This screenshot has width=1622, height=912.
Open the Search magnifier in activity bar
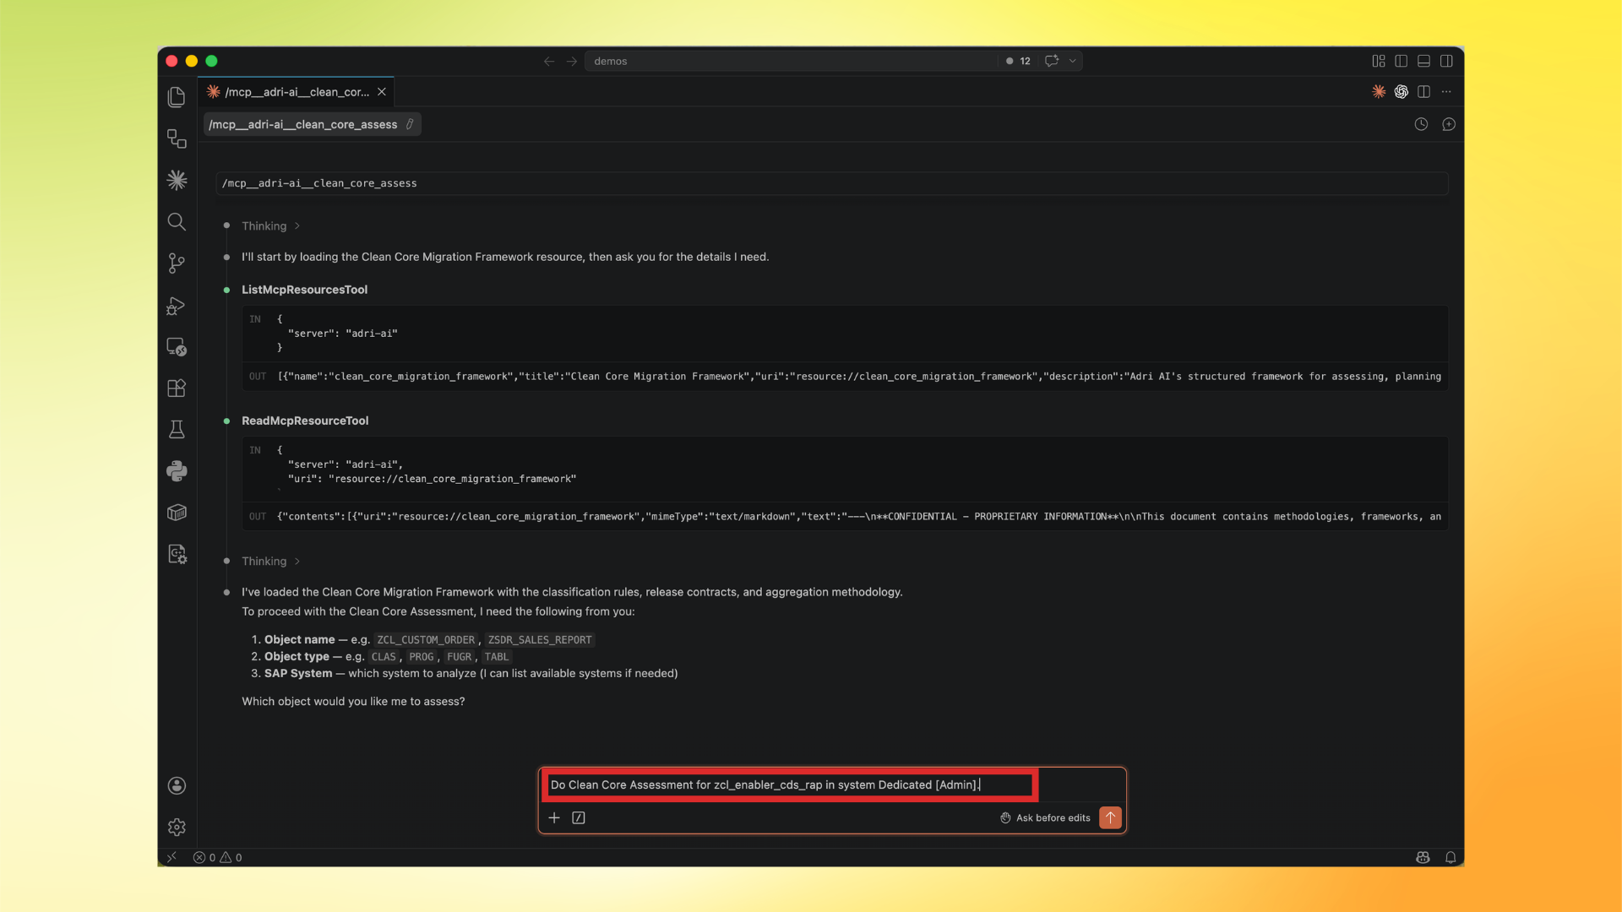pos(177,221)
